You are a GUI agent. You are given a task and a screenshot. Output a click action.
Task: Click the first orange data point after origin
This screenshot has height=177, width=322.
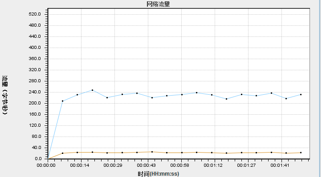pos(63,153)
